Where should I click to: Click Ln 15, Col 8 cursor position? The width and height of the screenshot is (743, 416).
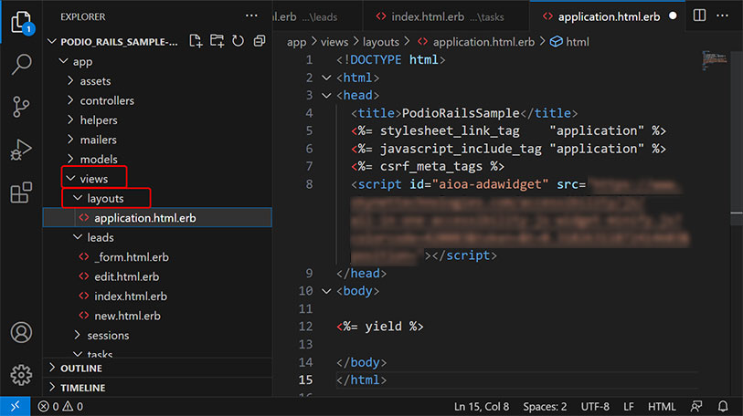point(482,407)
